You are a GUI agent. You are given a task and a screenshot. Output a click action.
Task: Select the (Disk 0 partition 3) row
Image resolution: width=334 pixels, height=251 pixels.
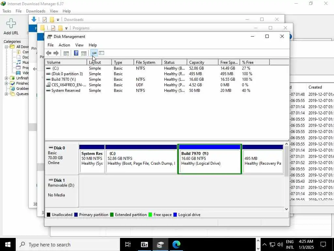coord(167,74)
